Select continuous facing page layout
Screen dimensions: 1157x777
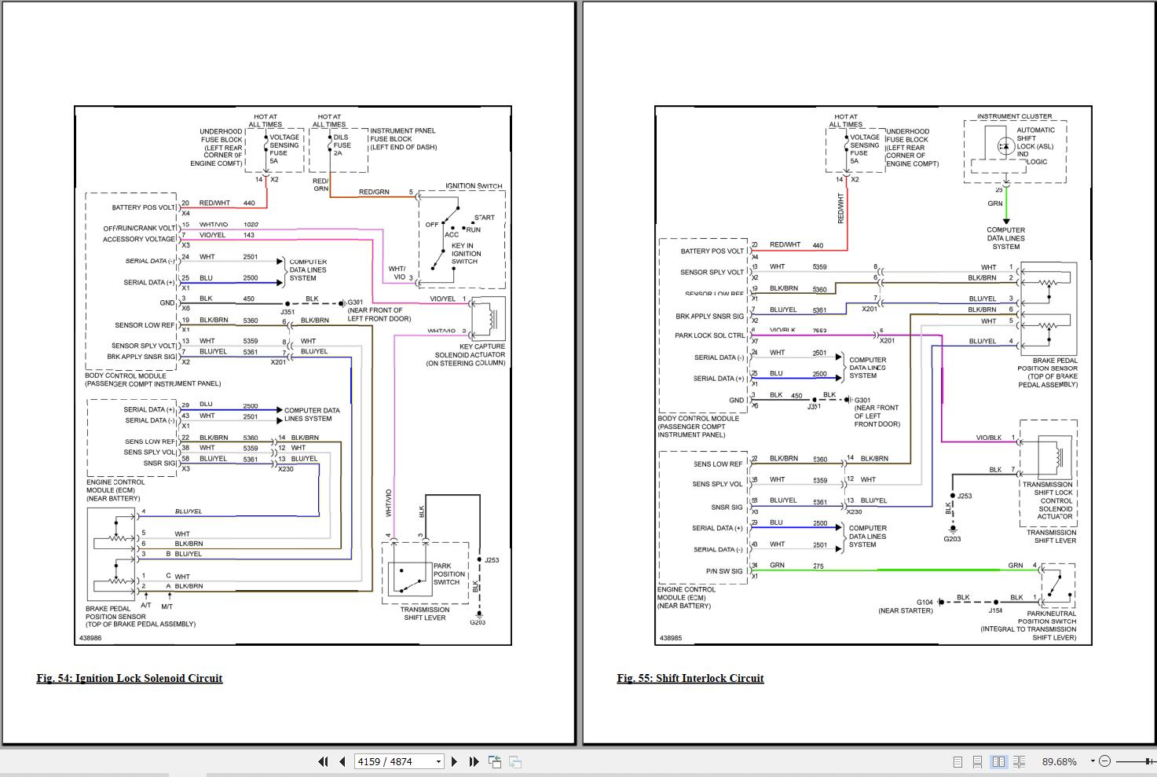point(1019,761)
